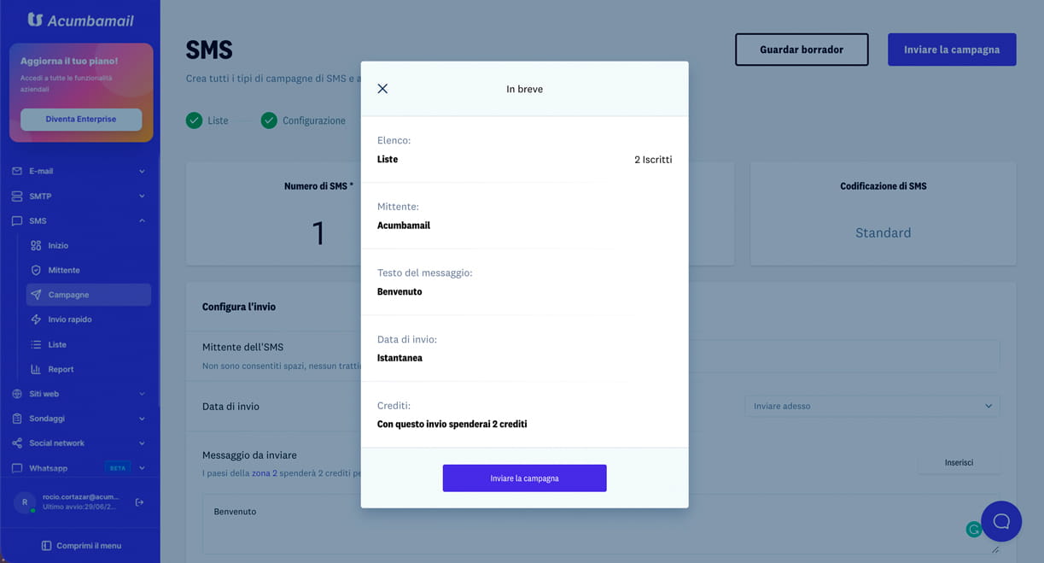Click the Istantanea send date value
The height and width of the screenshot is (563, 1044).
400,358
